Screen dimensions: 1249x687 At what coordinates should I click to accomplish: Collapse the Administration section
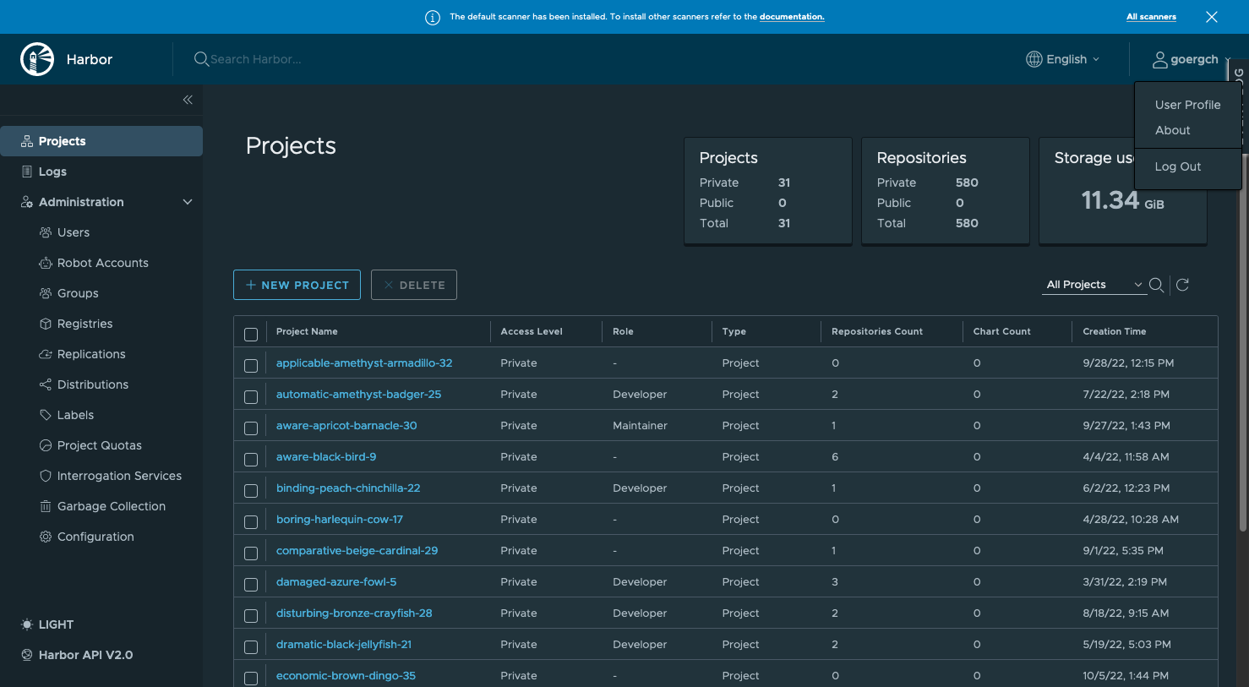coord(188,202)
